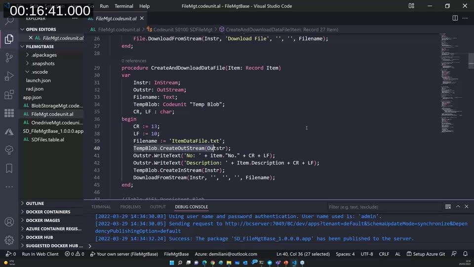Open the Search view icon
The image size is (474, 267).
(x=9, y=21)
